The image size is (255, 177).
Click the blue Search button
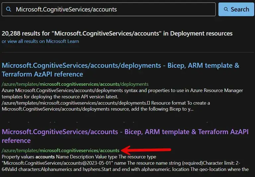236,9
